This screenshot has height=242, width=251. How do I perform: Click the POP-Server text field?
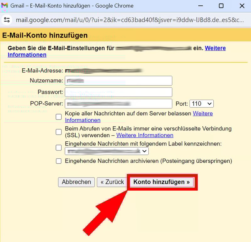click(x=119, y=104)
